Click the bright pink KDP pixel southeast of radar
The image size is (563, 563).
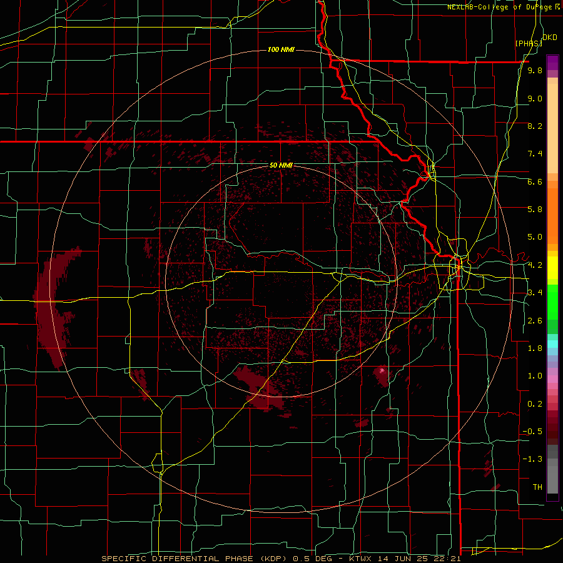click(x=382, y=370)
